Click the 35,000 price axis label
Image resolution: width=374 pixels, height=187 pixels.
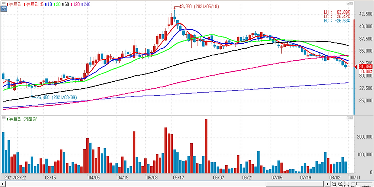click(366, 51)
